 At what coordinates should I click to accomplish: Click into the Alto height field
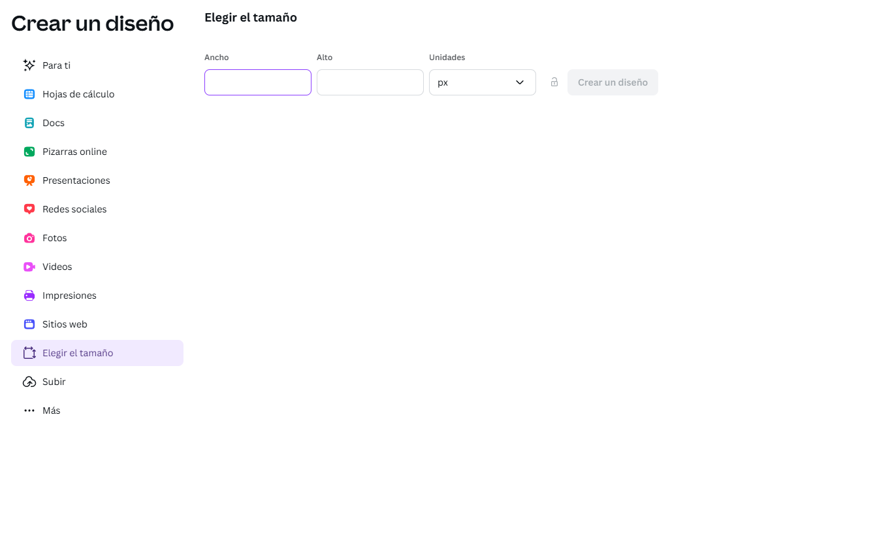click(x=370, y=82)
